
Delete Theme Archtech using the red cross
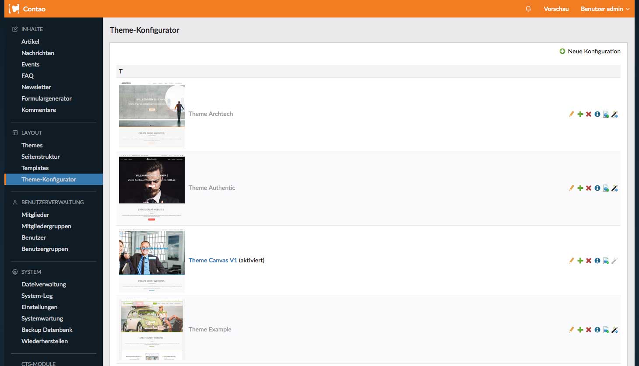[589, 114]
